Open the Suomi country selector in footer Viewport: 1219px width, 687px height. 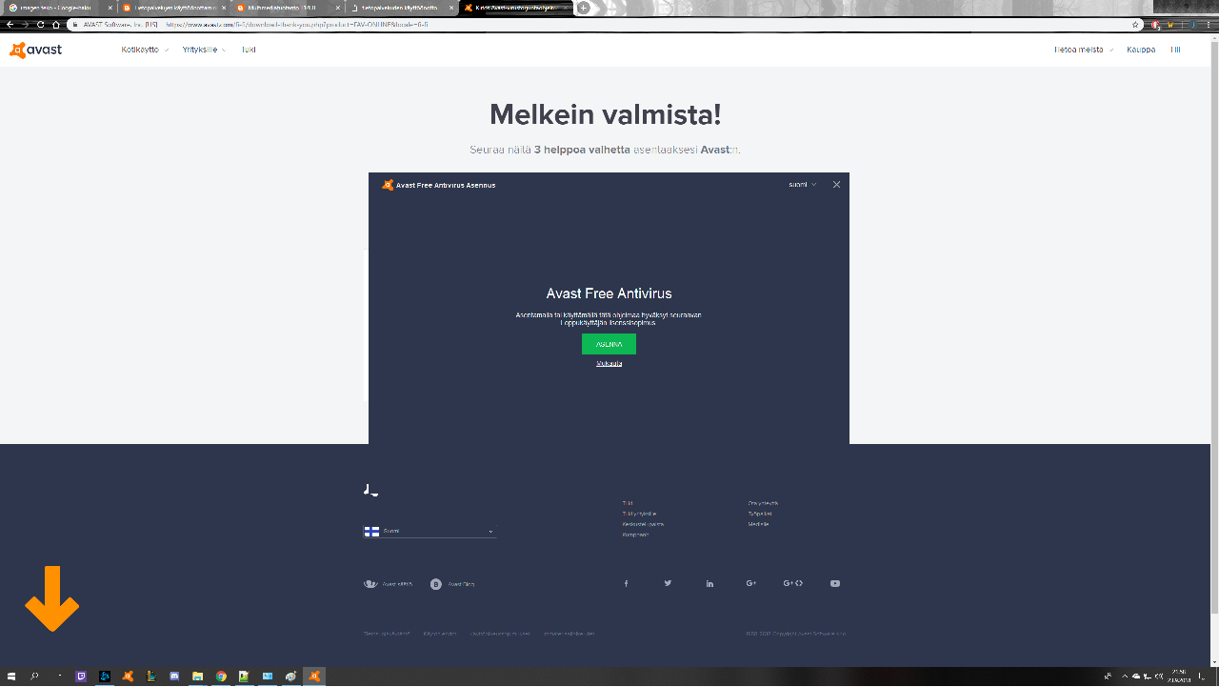coord(430,531)
